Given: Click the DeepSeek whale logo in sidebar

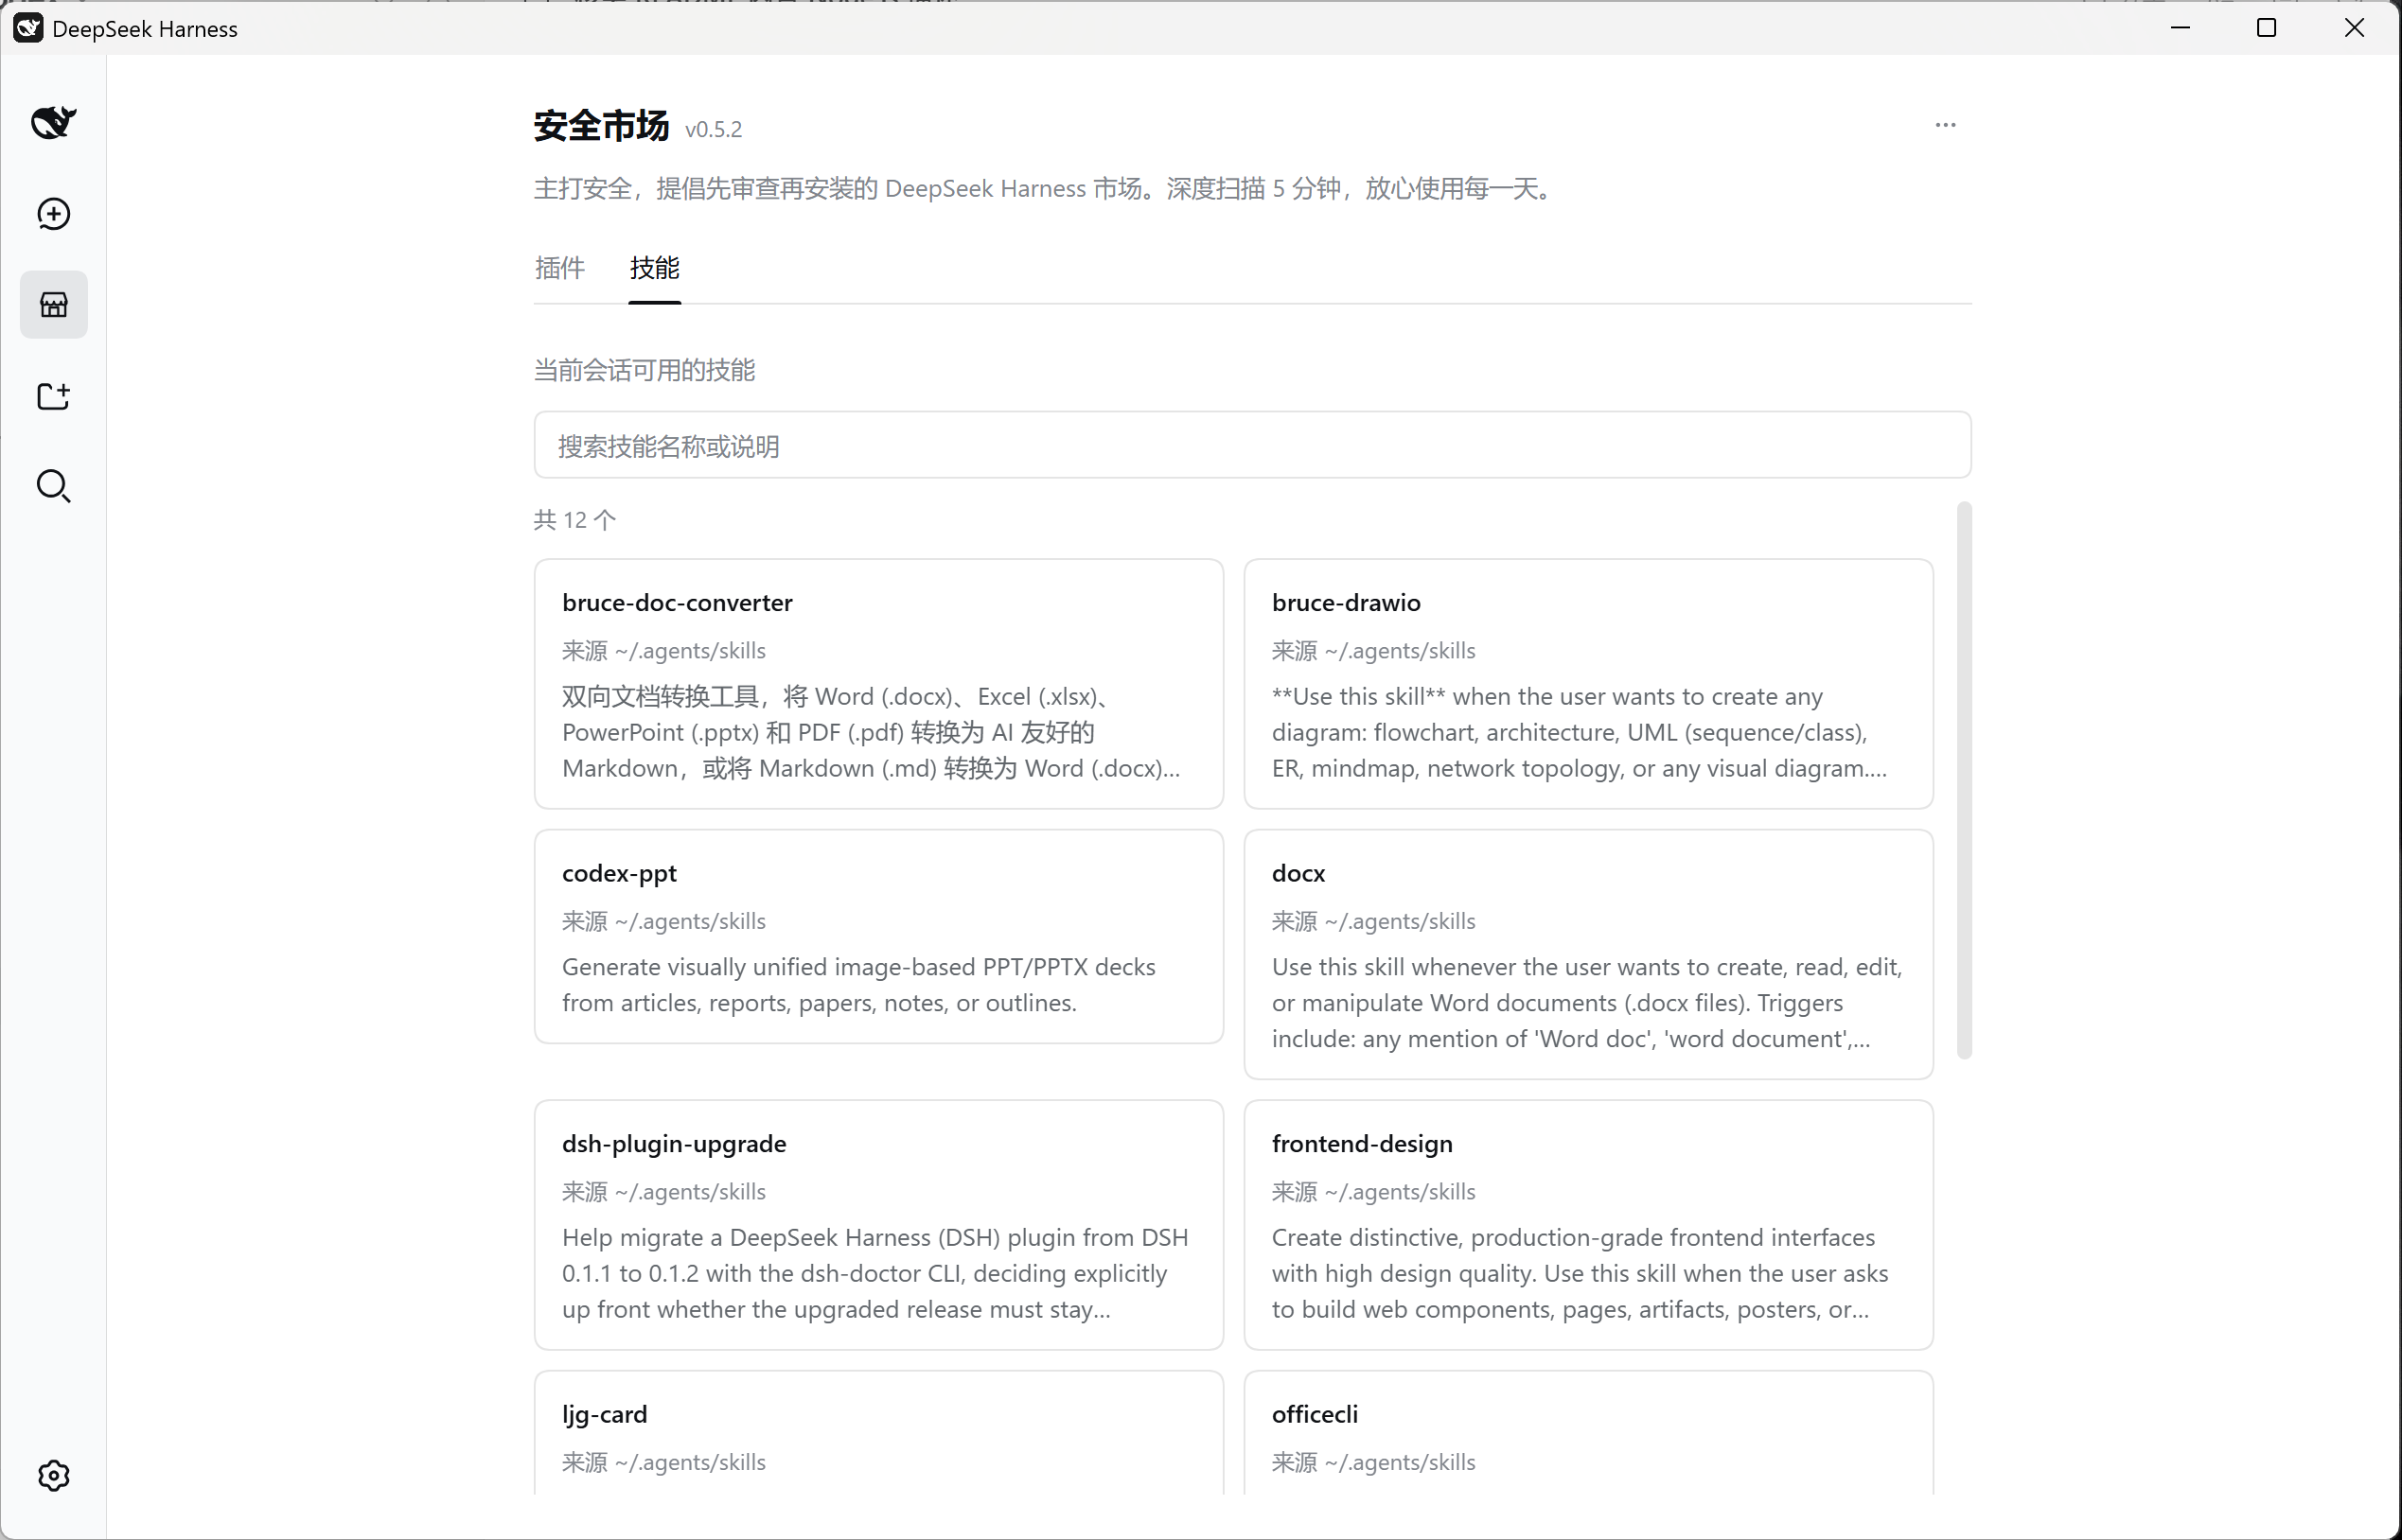Looking at the screenshot, I should 53,122.
